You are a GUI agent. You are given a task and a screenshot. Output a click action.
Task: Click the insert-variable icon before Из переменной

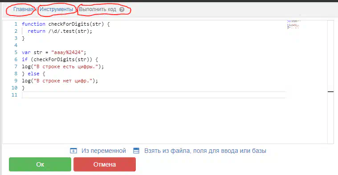click(73, 151)
